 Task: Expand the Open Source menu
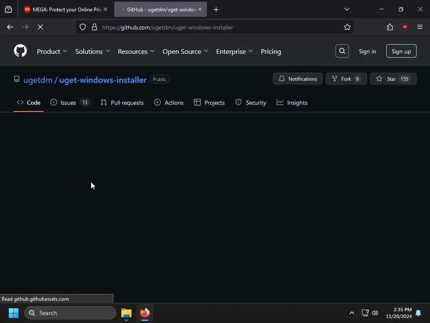(x=185, y=51)
